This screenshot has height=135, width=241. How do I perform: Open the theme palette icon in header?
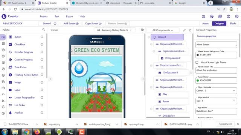pos(212,16)
